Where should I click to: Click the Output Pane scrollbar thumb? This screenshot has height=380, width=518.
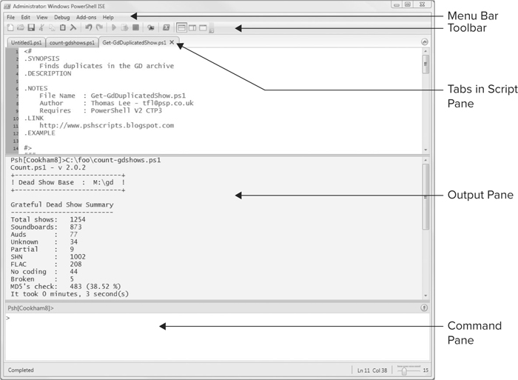point(425,197)
